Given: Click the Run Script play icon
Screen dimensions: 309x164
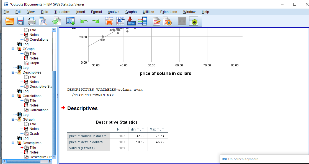Looking at the screenshot, I should [x=168, y=21].
